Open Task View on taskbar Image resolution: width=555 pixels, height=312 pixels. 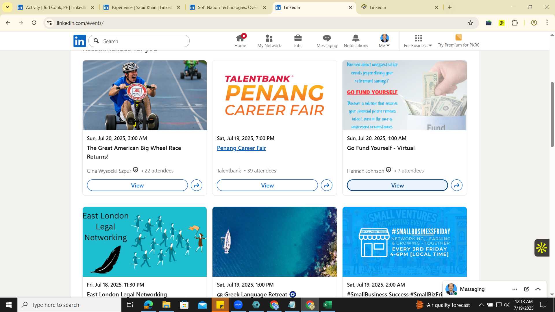pyautogui.click(x=130, y=305)
